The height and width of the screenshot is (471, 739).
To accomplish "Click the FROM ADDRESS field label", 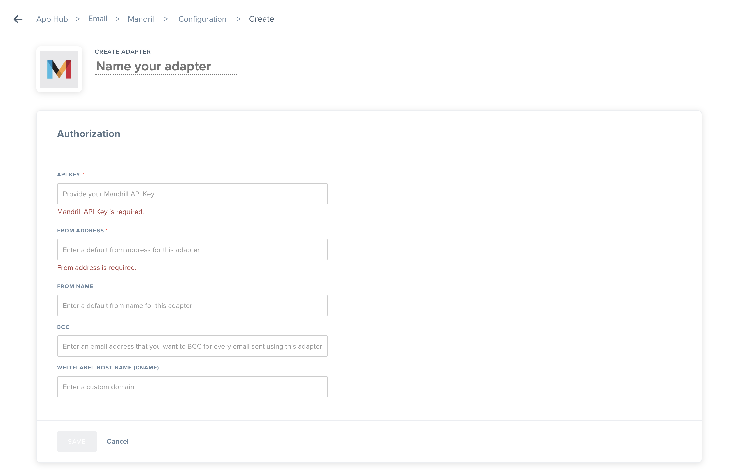I will (81, 231).
